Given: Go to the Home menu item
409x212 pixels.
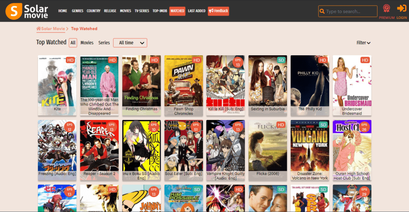Looking at the screenshot, I should (63, 11).
